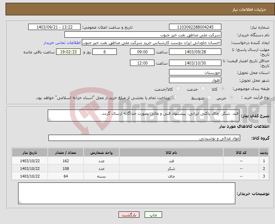Select the خدمت radio button
This screenshot has width=275, height=224.
pos(203,89)
